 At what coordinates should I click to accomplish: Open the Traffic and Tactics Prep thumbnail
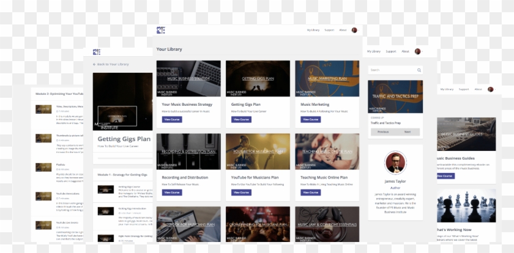[x=395, y=97]
